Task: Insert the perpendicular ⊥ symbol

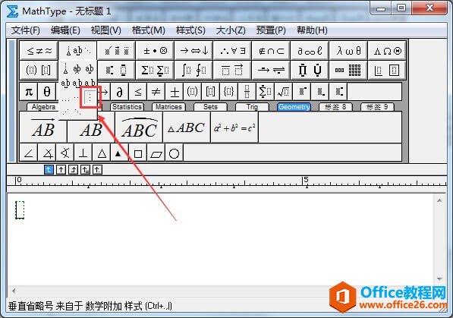Action: (83, 153)
